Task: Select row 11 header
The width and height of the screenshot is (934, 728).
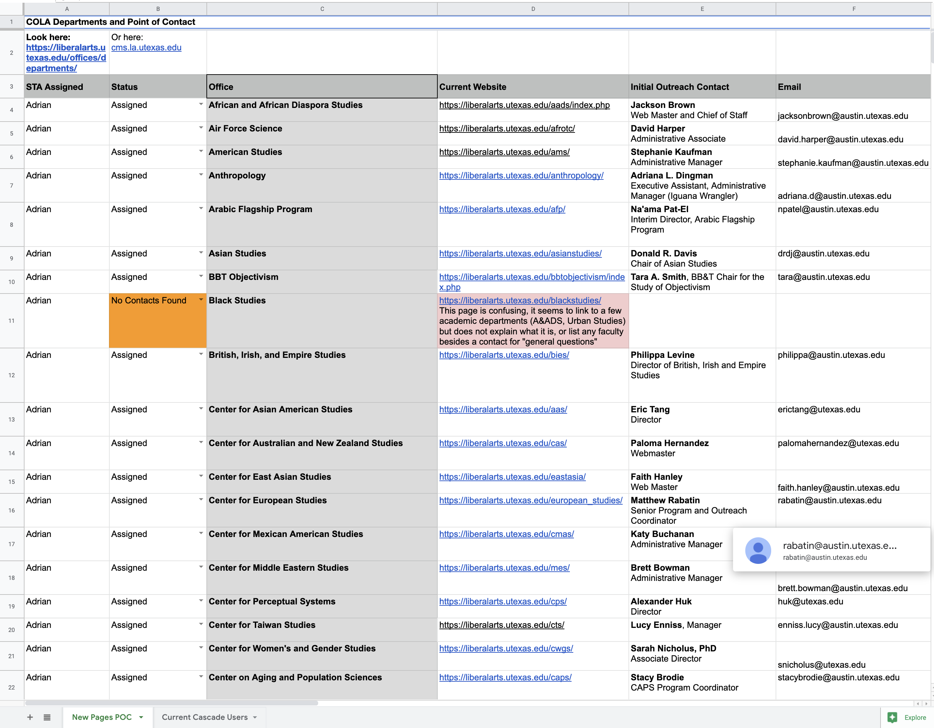Action: click(x=12, y=321)
